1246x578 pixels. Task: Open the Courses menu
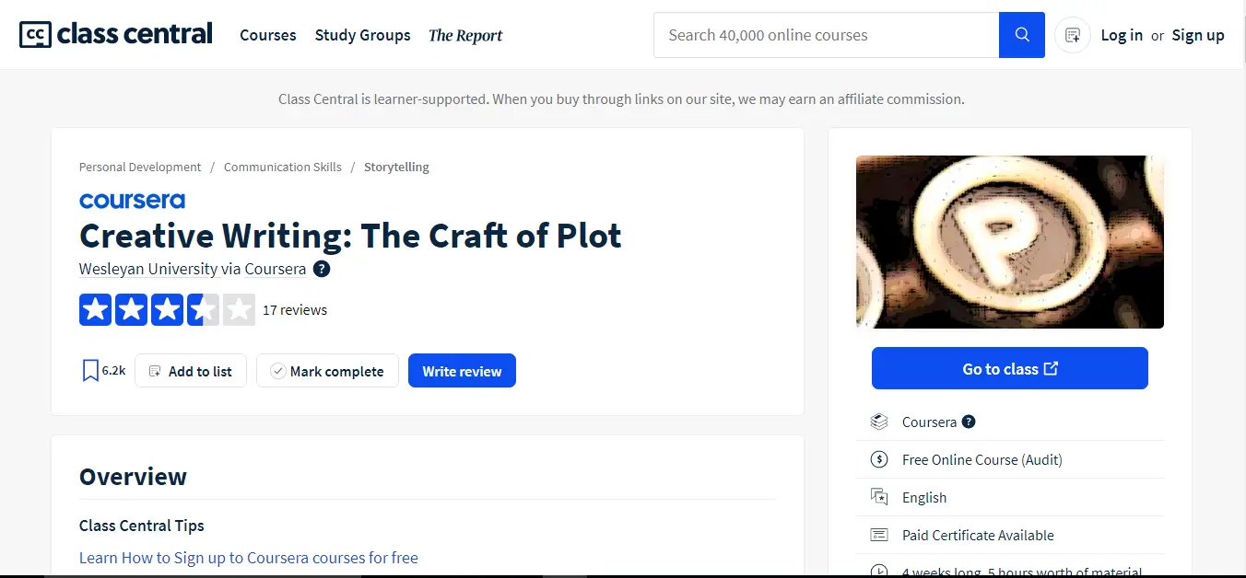pos(267,35)
